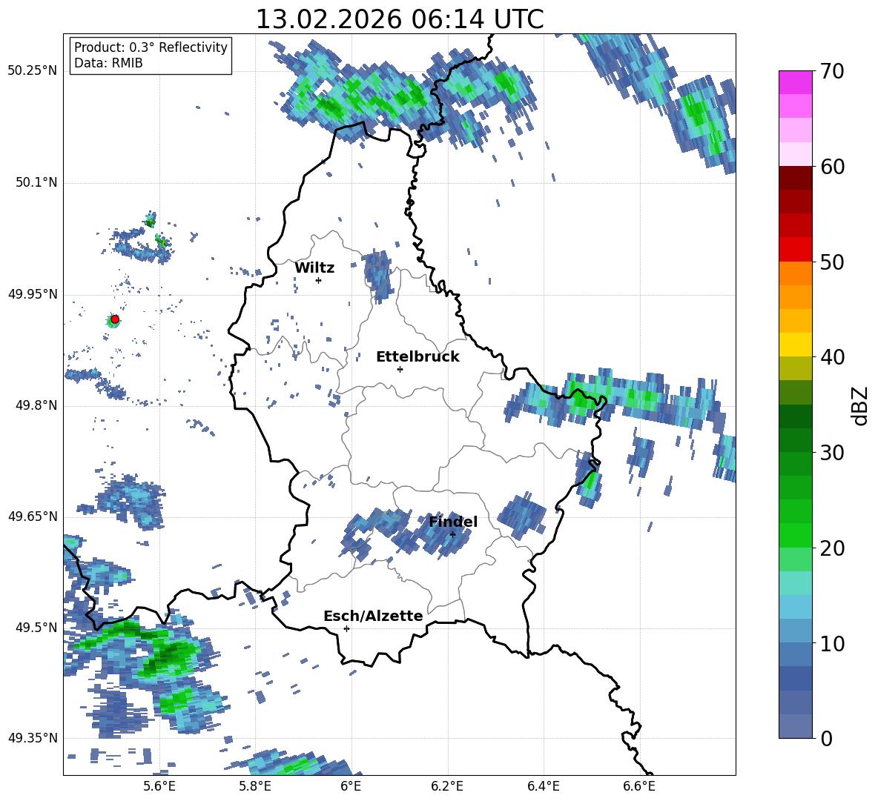The image size is (878, 801).
Task: Click the 0 colorbar tick label
Action: 826,738
